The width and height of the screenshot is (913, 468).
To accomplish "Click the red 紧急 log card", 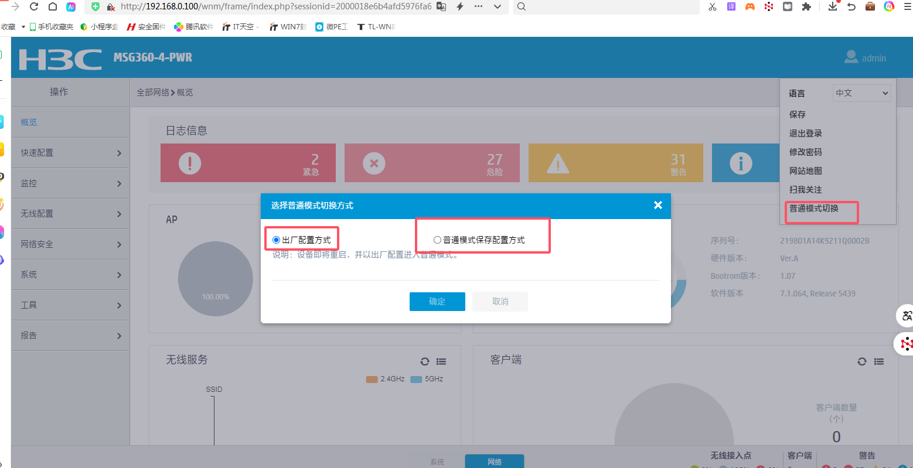I will [x=248, y=163].
